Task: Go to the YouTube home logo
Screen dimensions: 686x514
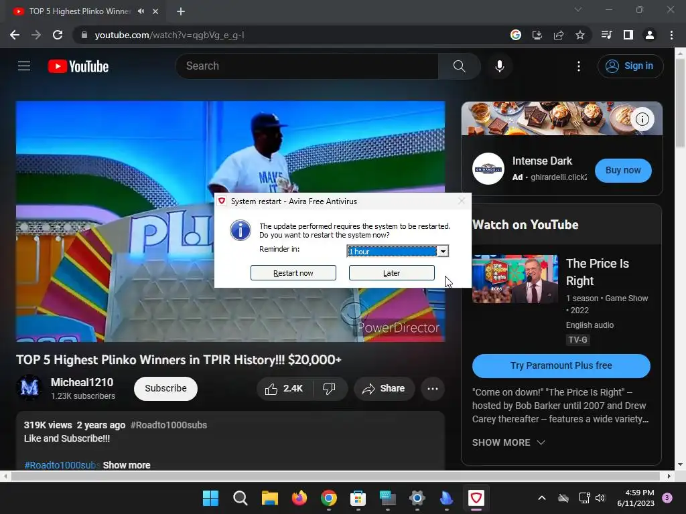Action: click(78, 66)
